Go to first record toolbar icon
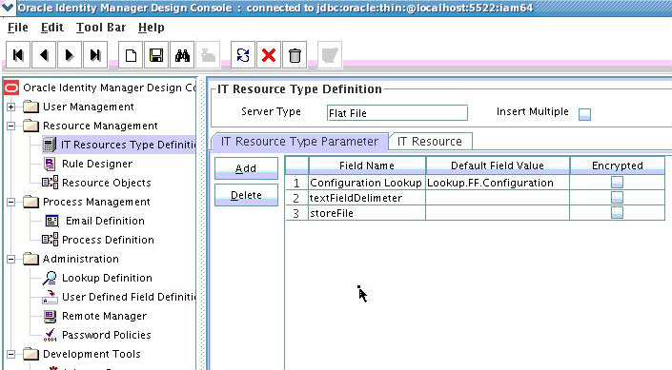 [18, 55]
